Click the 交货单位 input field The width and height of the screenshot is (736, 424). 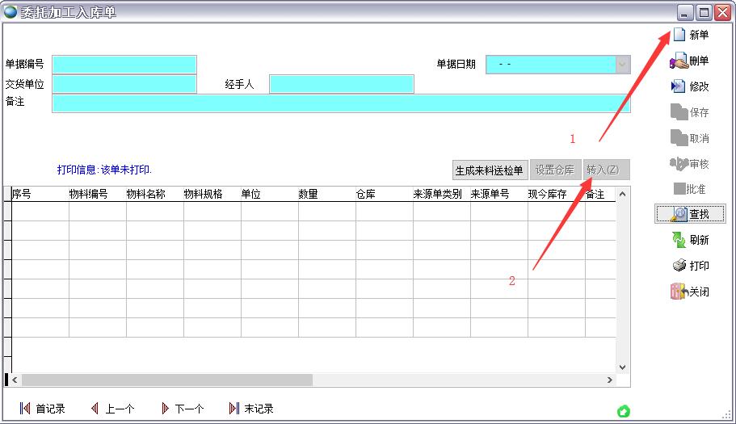[x=124, y=84]
